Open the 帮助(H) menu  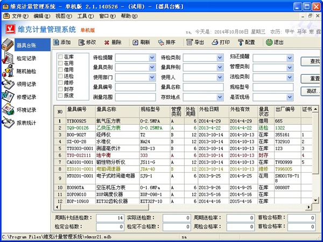129,16
